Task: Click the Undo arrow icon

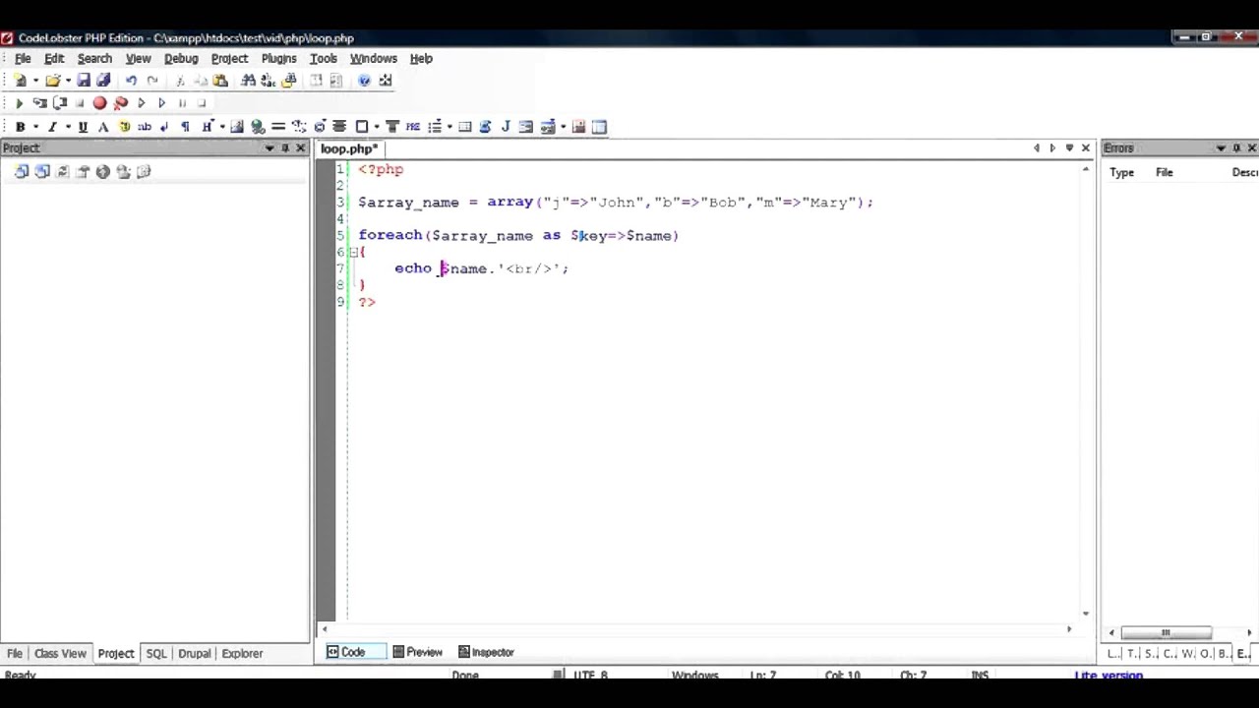Action: coord(130,81)
